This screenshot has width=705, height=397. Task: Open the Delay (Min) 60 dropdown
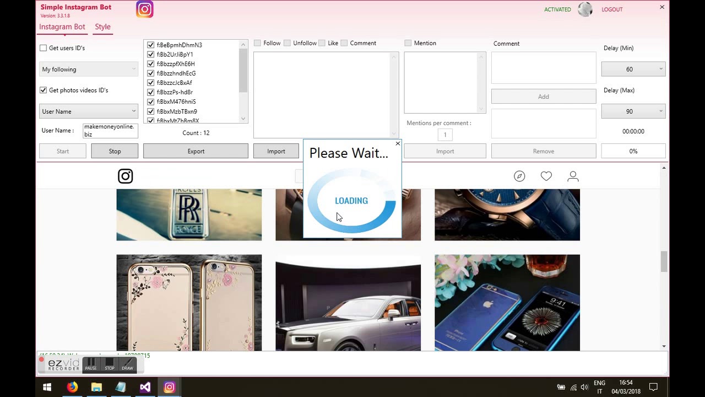click(x=633, y=69)
